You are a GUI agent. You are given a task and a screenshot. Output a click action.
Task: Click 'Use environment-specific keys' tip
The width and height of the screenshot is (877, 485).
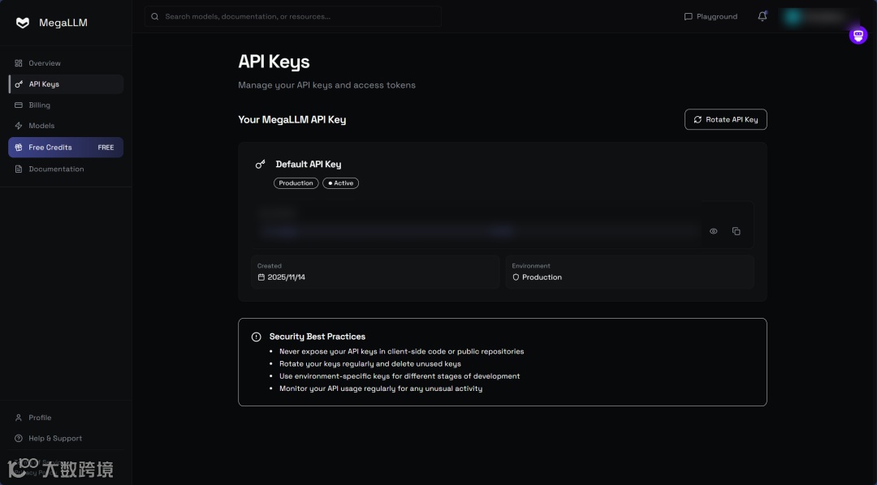click(400, 376)
